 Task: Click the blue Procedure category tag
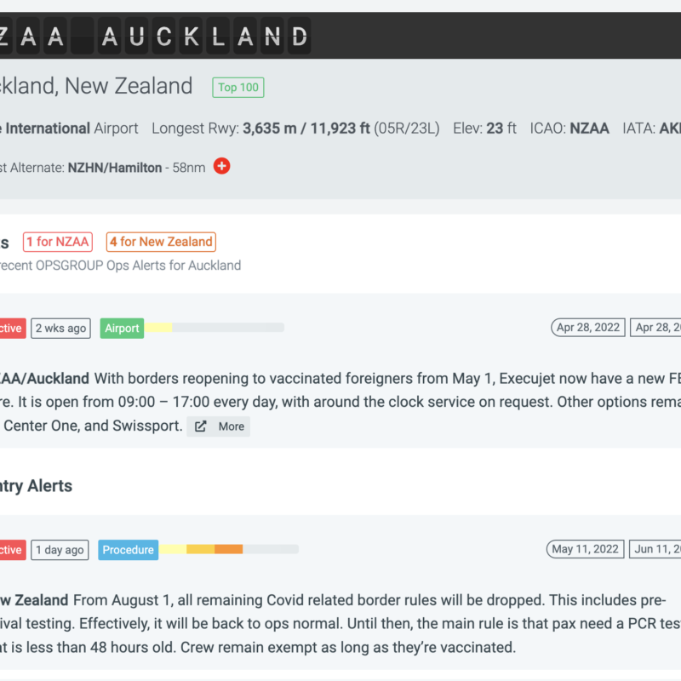coord(128,550)
